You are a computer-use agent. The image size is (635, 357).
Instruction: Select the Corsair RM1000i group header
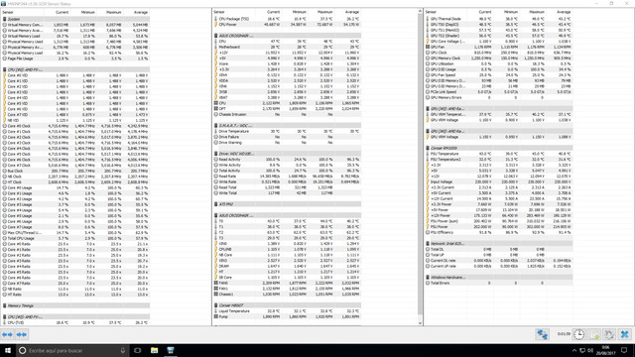point(499,148)
